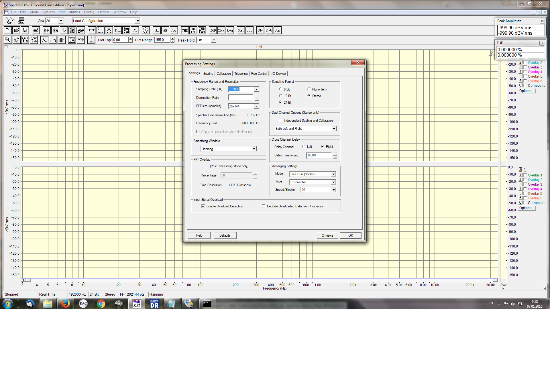The width and height of the screenshot is (550, 391).
Task: Click the New file toolbar icon
Action: click(x=8, y=30)
